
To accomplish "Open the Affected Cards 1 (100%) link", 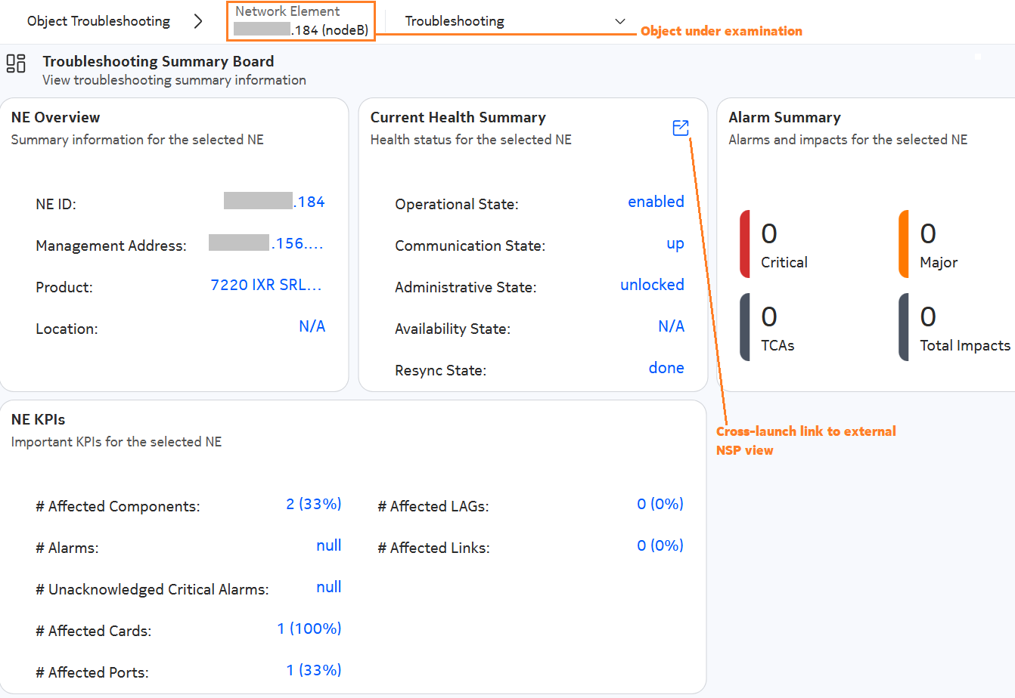I will [309, 628].
